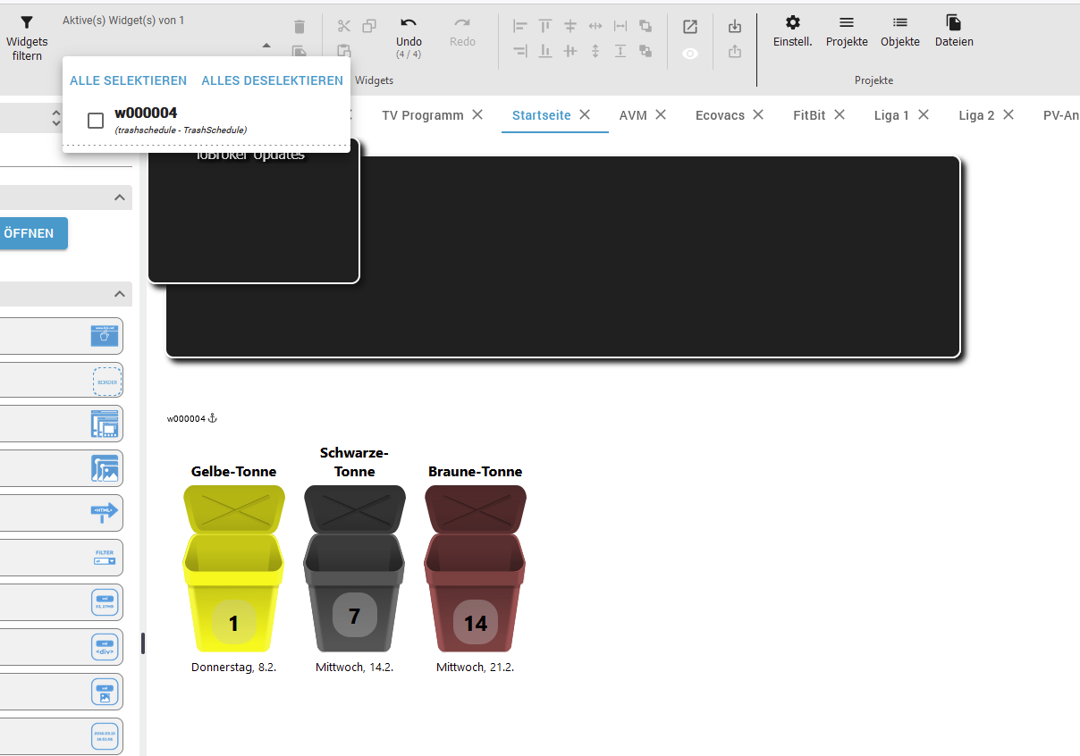Screen dimensions: 1080x756
Task: Switch to the Liga 1 tab
Action: 892,115
